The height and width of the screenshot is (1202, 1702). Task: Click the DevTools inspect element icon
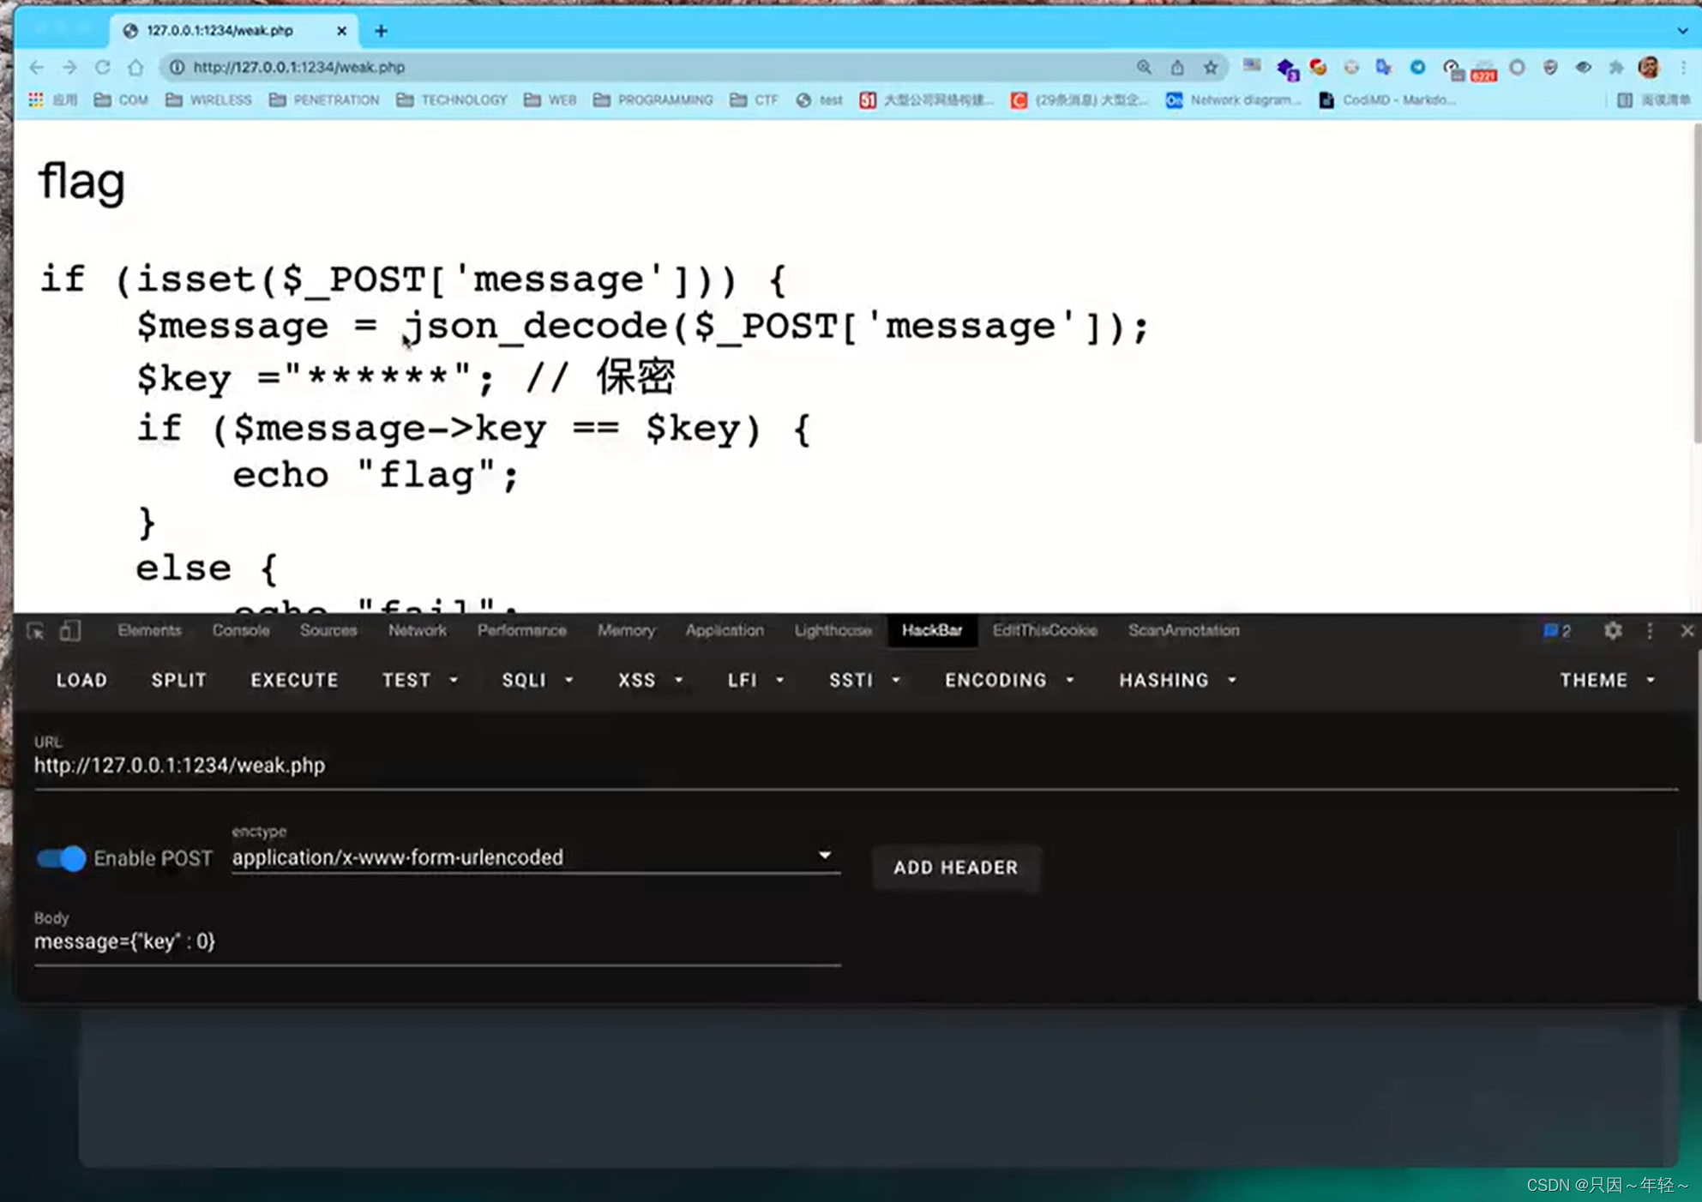point(35,631)
